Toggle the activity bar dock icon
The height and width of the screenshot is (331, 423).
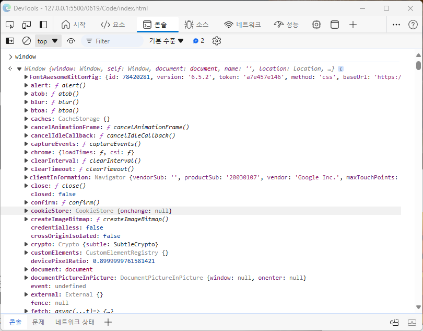click(43, 25)
